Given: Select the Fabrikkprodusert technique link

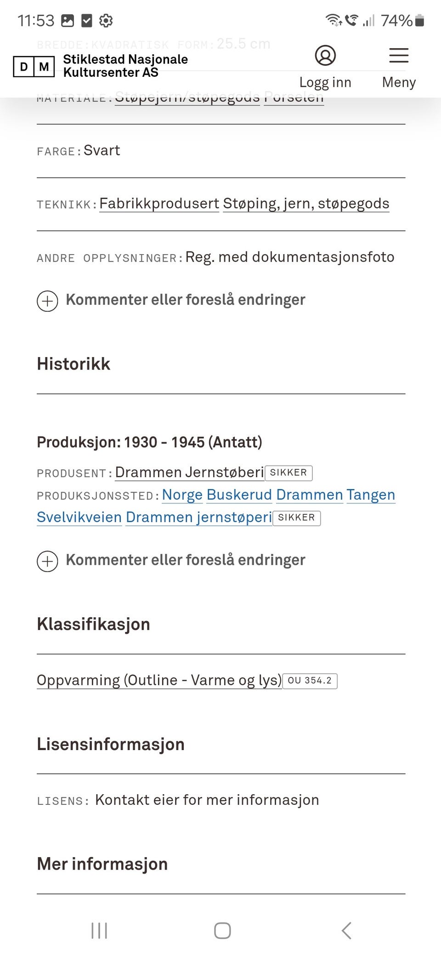Looking at the screenshot, I should pyautogui.click(x=159, y=204).
